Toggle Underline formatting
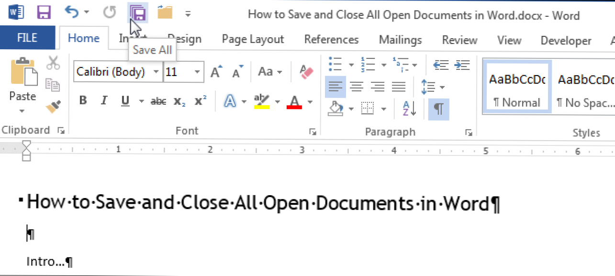 tap(125, 100)
